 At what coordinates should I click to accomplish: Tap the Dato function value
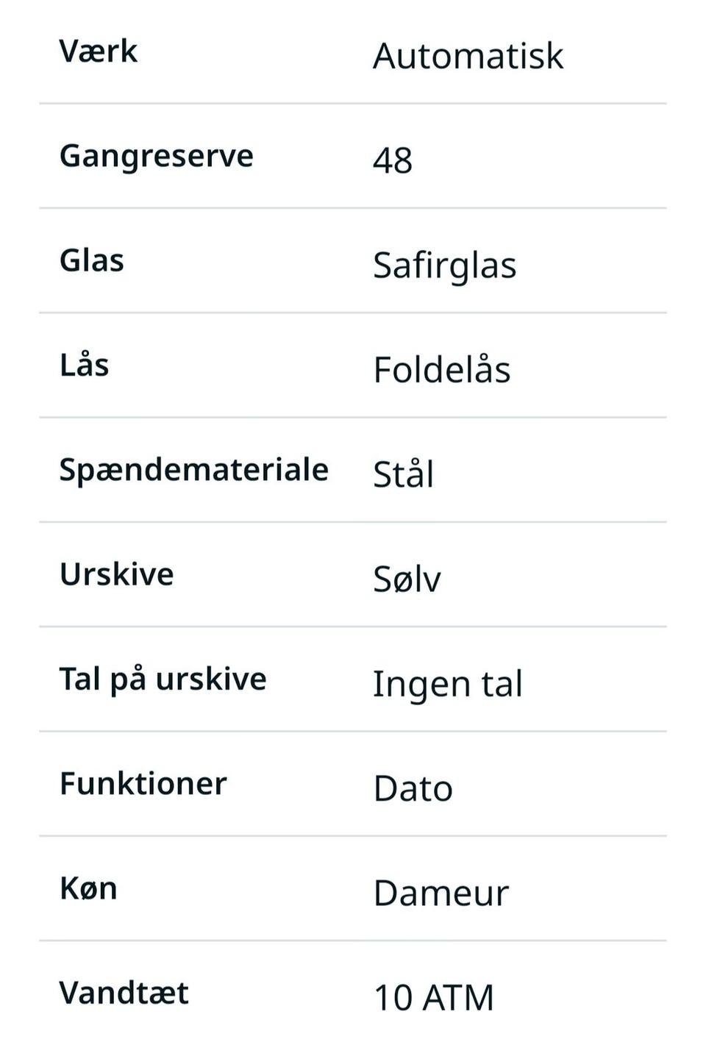click(x=413, y=788)
